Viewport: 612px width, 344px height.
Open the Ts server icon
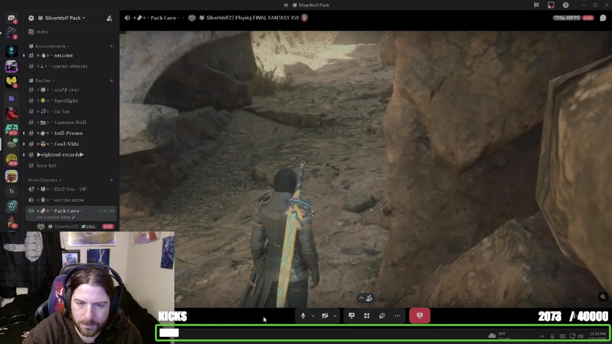[x=11, y=191]
